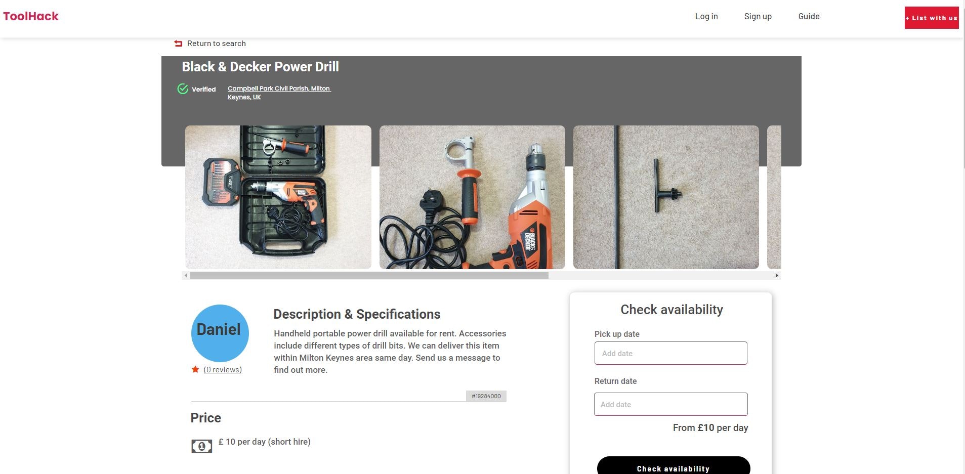Click the gallery scroll left arrow
965x474 pixels.
pyautogui.click(x=186, y=276)
